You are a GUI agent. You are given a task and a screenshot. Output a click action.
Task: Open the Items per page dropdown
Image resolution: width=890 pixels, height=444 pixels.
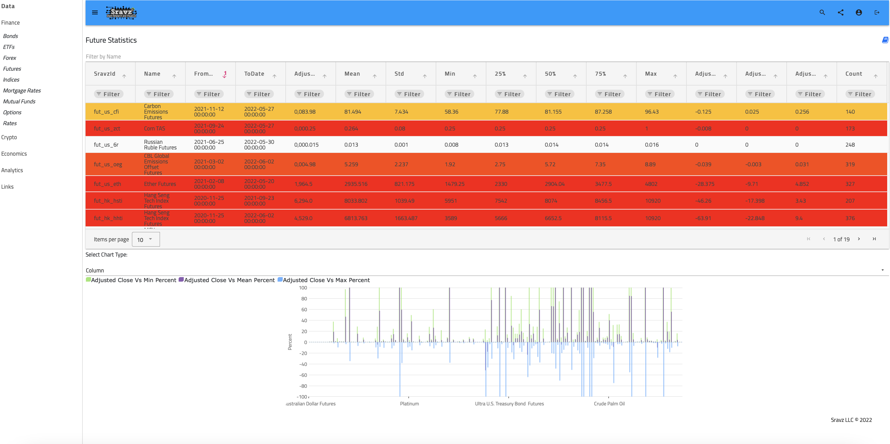tap(144, 239)
